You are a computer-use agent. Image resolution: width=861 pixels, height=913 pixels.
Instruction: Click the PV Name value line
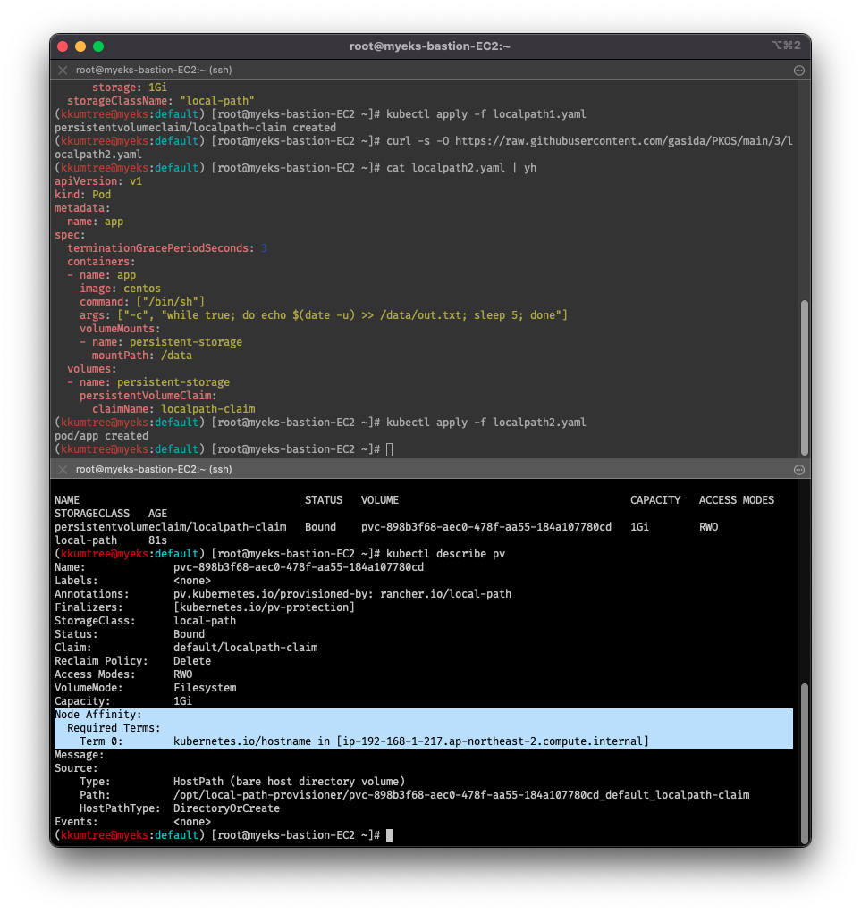pos(299,567)
